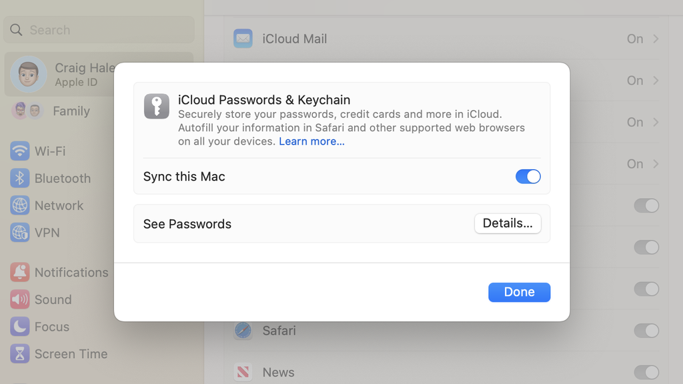Open the Network globe icon
Image resolution: width=683 pixels, height=384 pixels.
[20, 205]
